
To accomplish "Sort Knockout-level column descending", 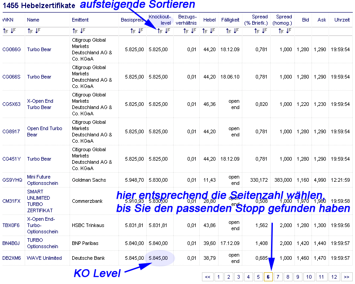I will click(x=167, y=31).
